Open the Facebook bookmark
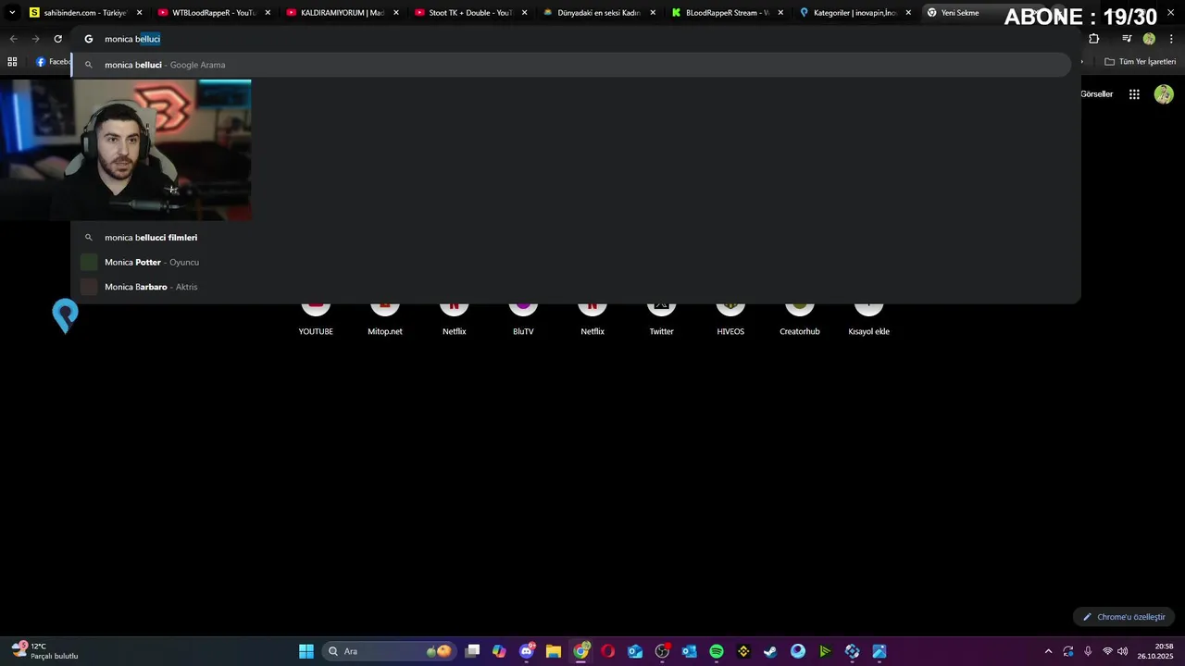Screen dimensions: 1185x666 pos(54,62)
